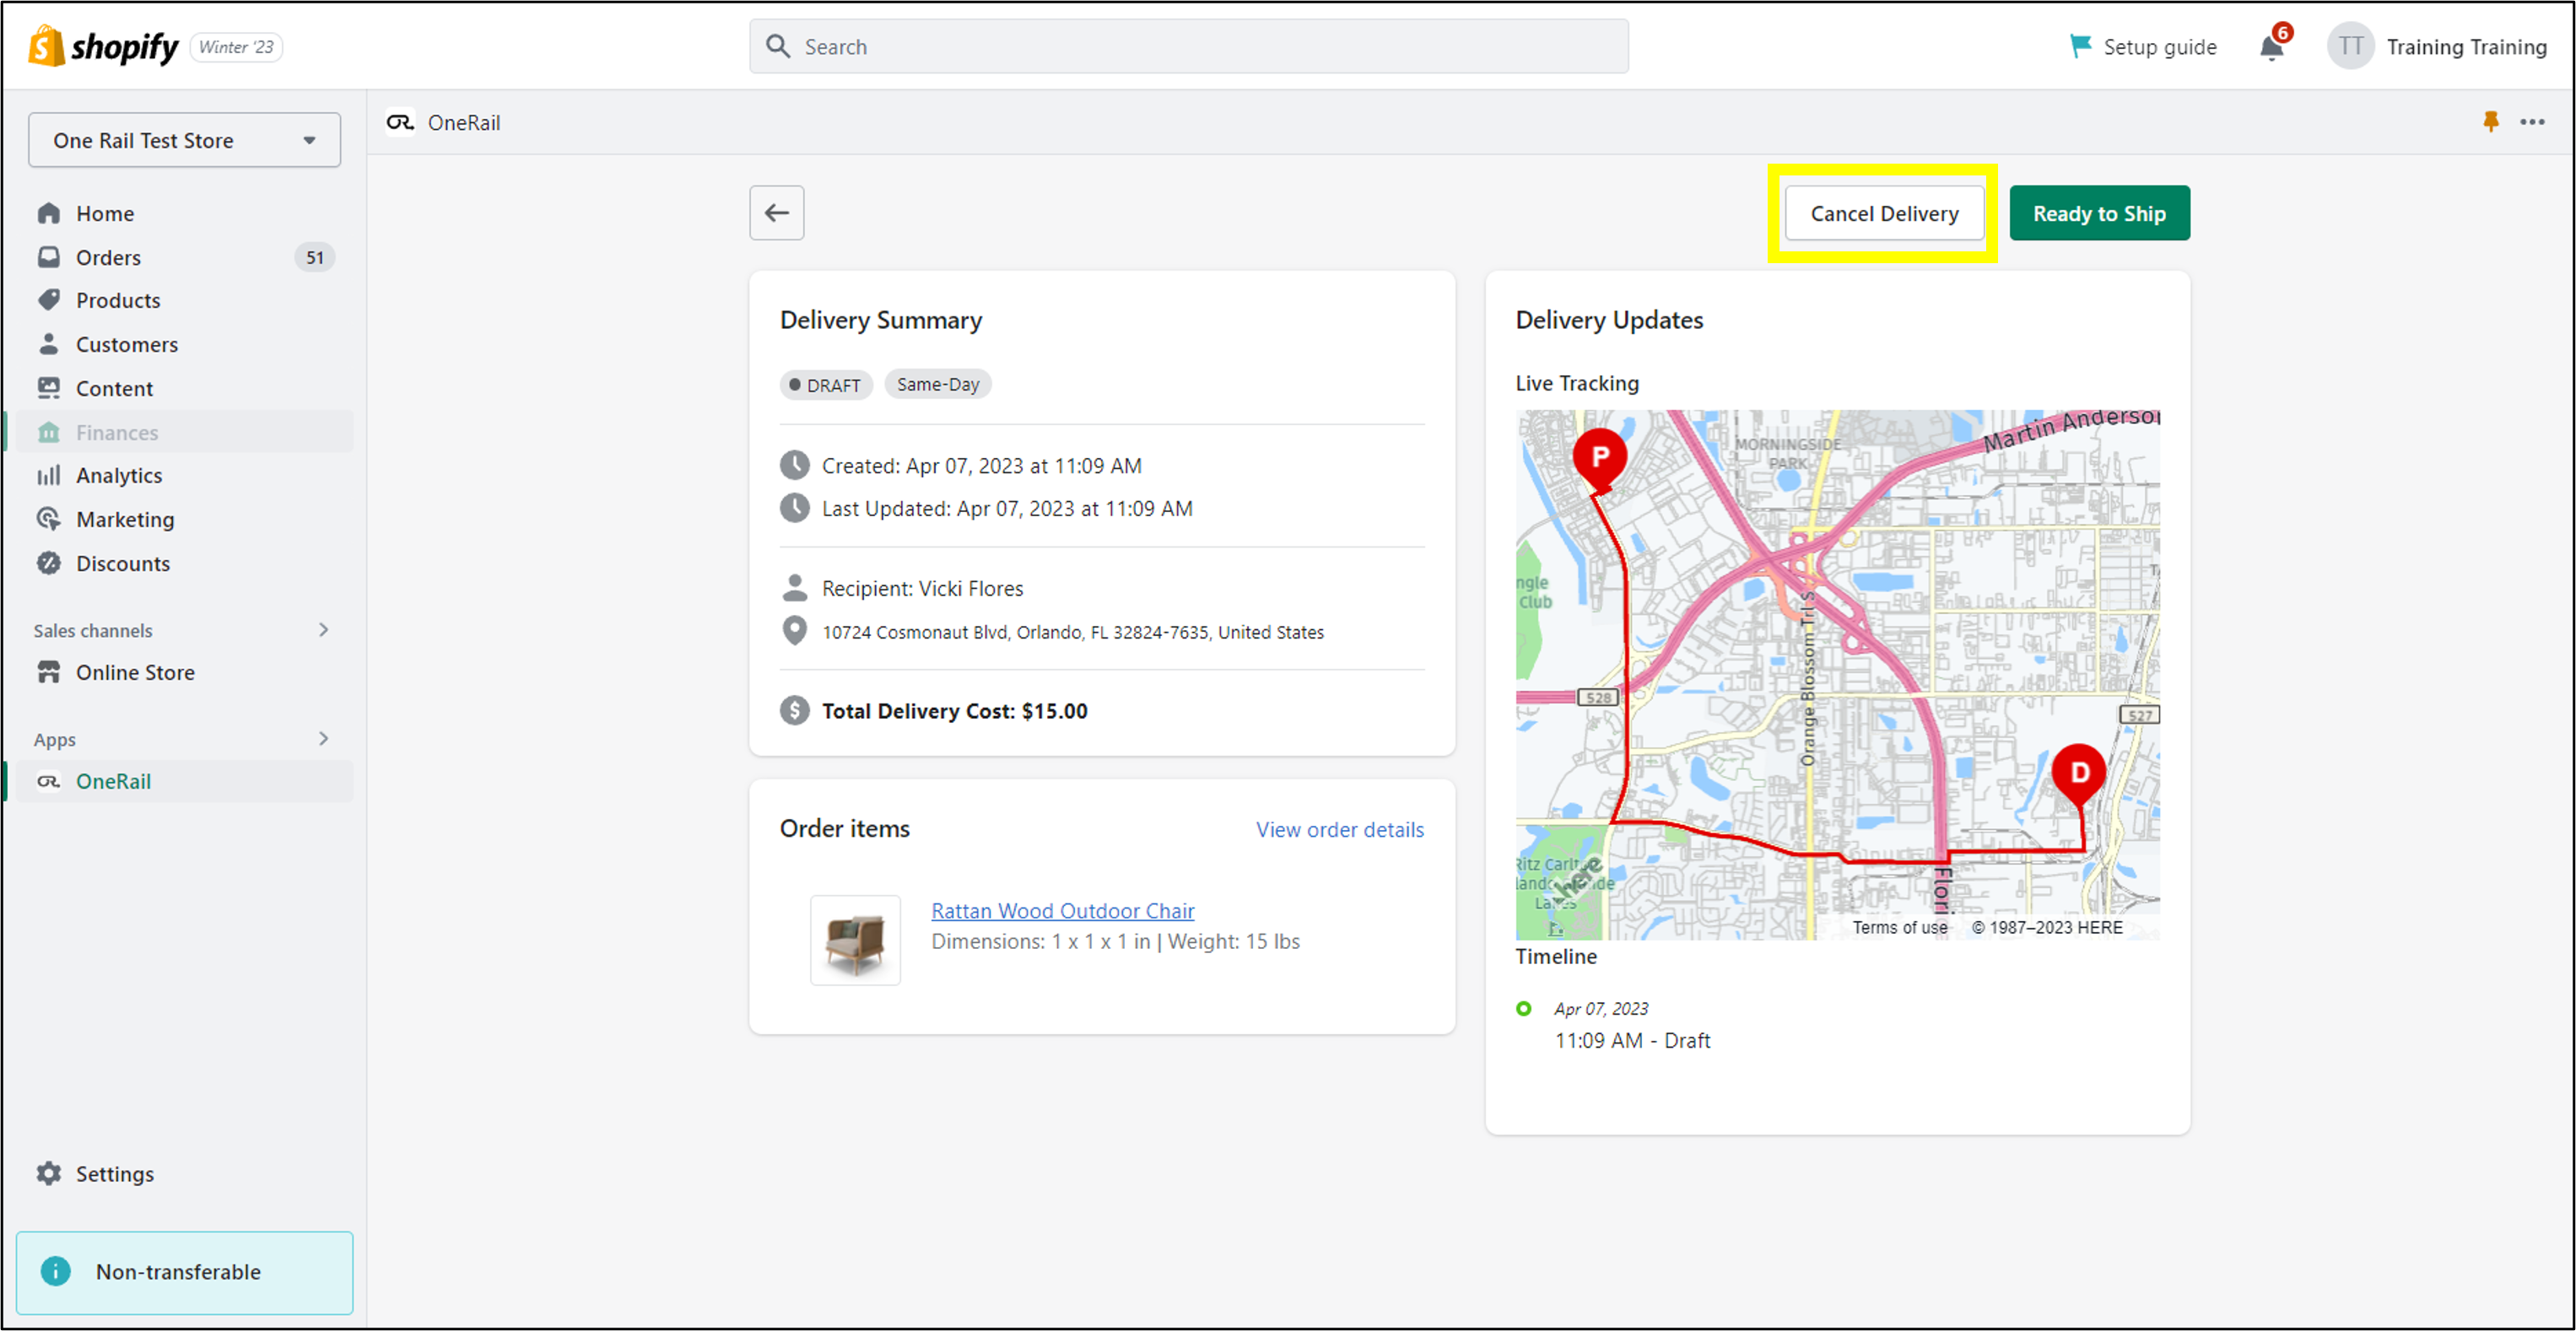Click the Rattan Wood Outdoor Chair thumbnail
This screenshot has width=2576, height=1331.
(x=854, y=940)
